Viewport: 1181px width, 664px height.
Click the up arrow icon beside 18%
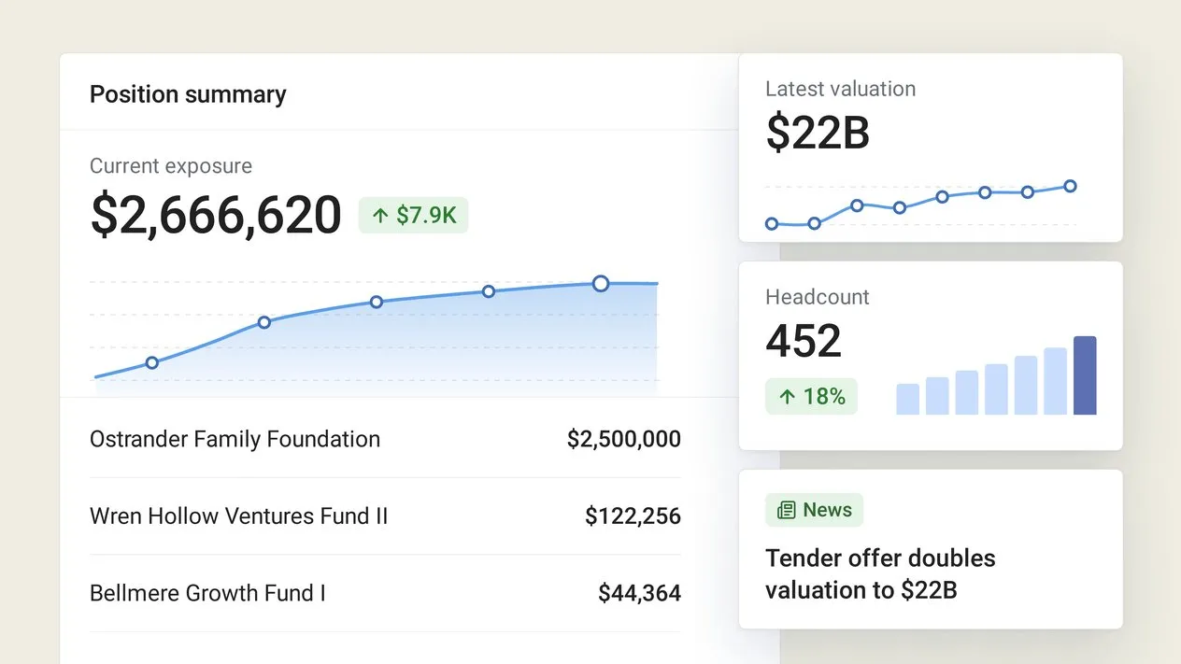(x=788, y=397)
